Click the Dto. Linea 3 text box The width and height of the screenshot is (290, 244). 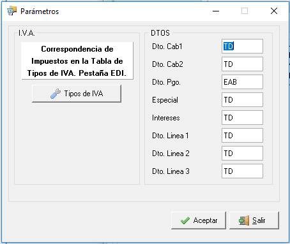pyautogui.click(x=242, y=171)
